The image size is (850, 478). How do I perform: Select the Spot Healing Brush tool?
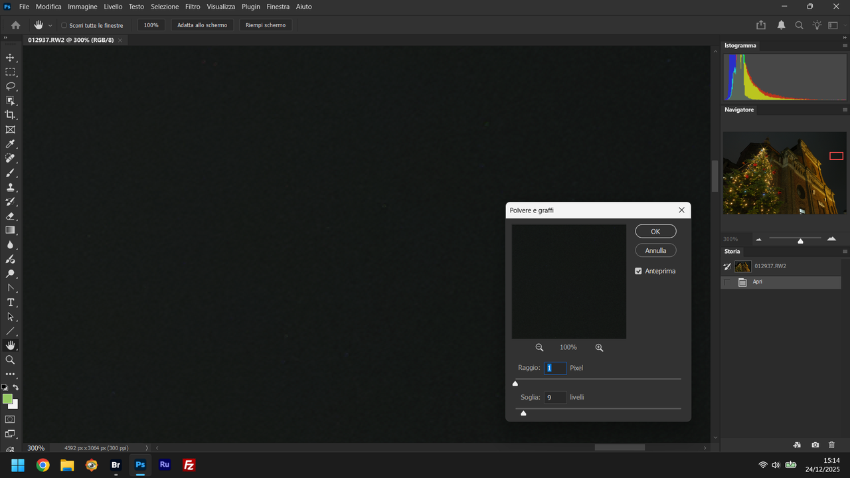coord(10,158)
